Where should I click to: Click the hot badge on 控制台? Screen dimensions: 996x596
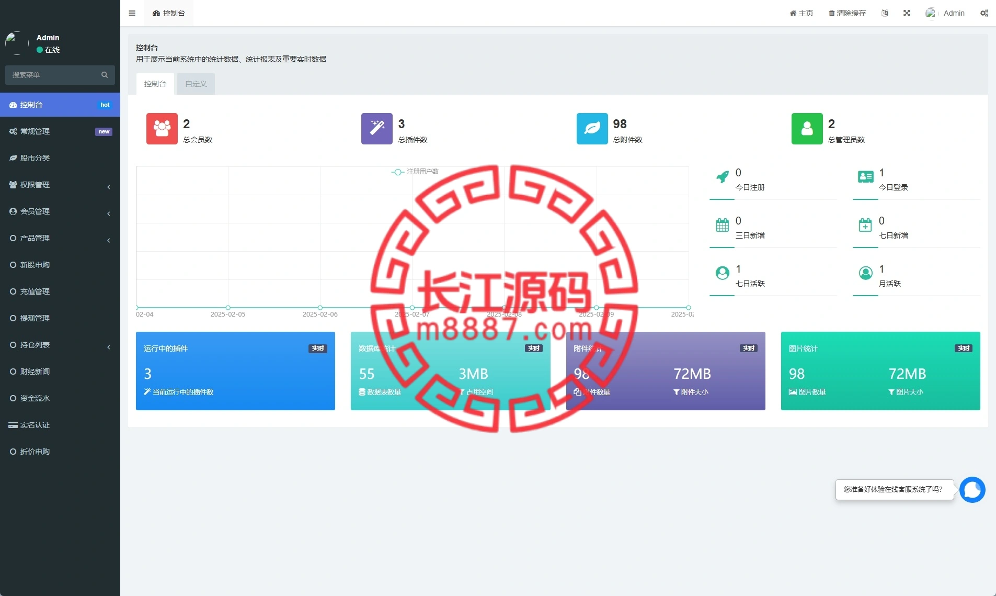105,105
